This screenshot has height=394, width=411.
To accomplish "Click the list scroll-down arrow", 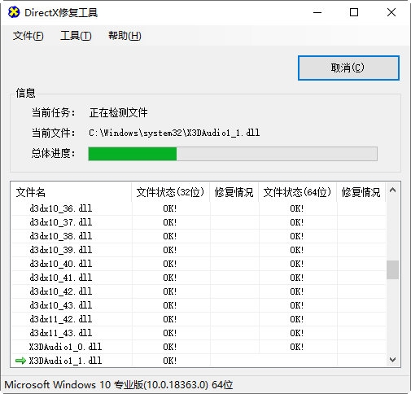I will click(392, 360).
